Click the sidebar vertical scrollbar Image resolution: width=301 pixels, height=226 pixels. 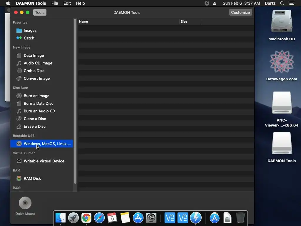[75, 101]
